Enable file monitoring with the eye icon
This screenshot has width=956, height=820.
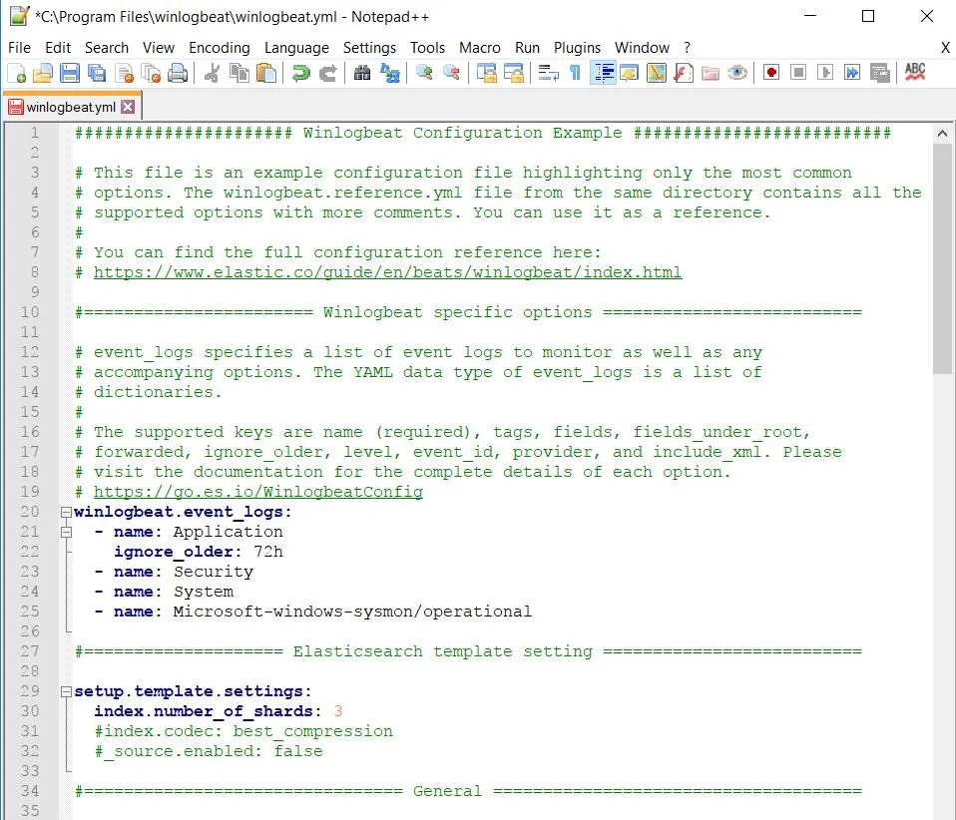click(x=738, y=73)
